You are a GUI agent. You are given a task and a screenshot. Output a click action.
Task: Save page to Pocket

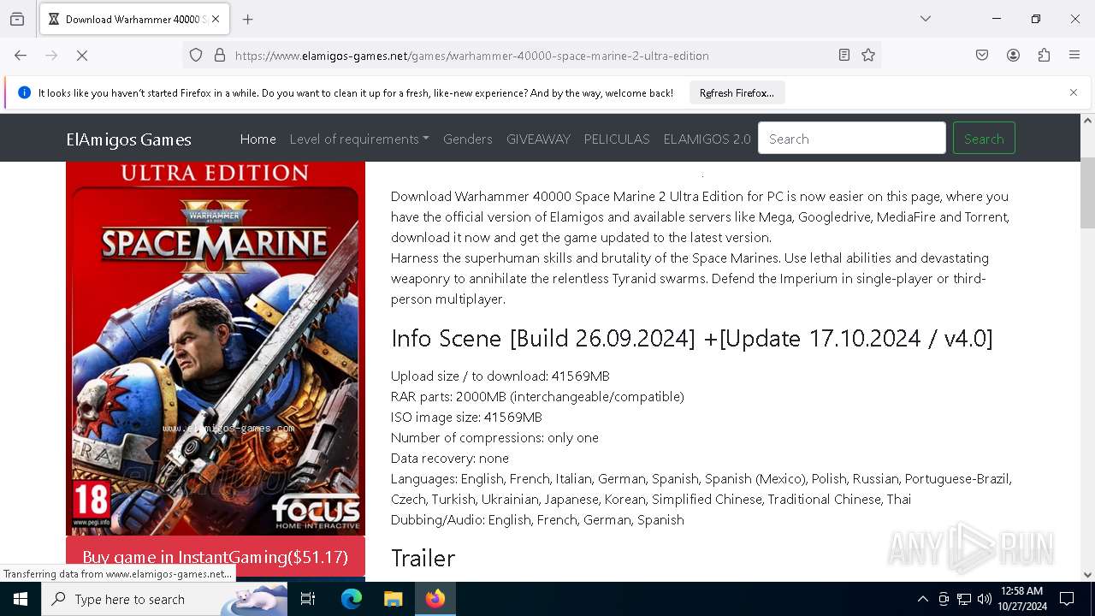click(x=982, y=56)
